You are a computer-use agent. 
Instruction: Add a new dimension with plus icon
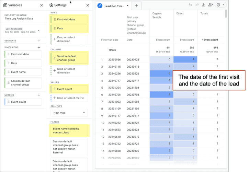(39, 47)
